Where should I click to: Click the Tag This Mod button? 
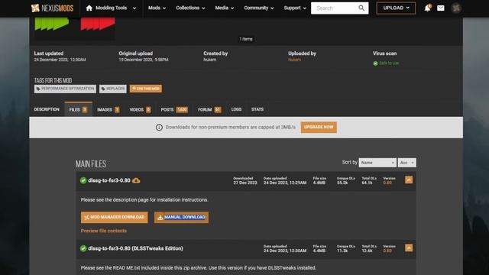146,89
